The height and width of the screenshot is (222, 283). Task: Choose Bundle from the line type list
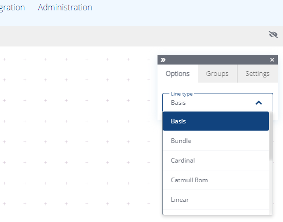tap(216, 141)
